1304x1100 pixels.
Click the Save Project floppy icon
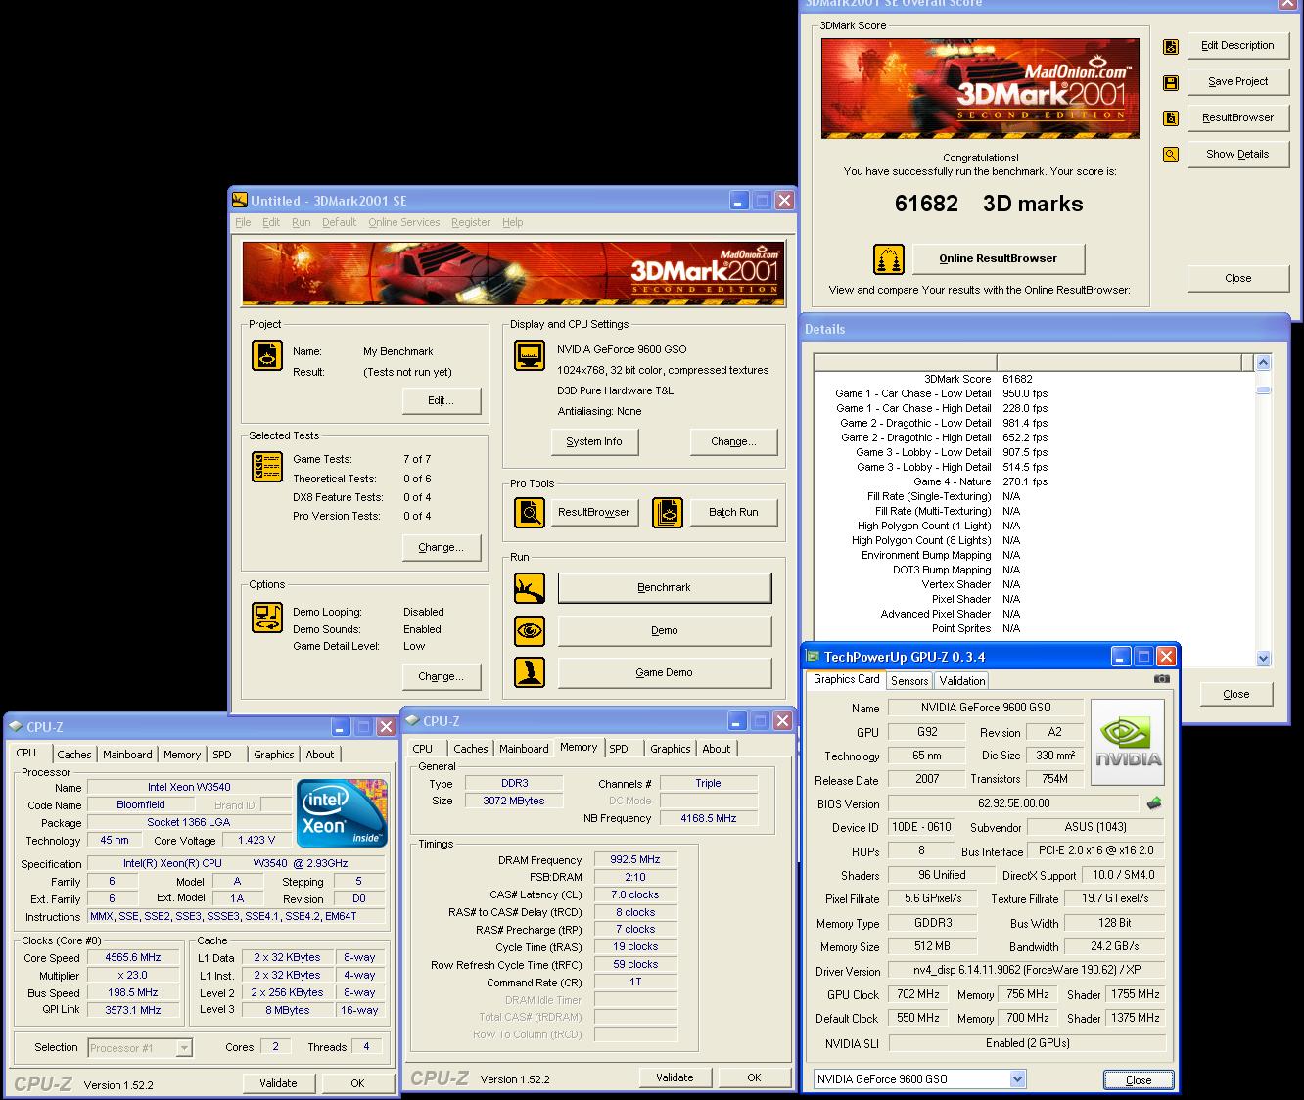click(x=1171, y=83)
